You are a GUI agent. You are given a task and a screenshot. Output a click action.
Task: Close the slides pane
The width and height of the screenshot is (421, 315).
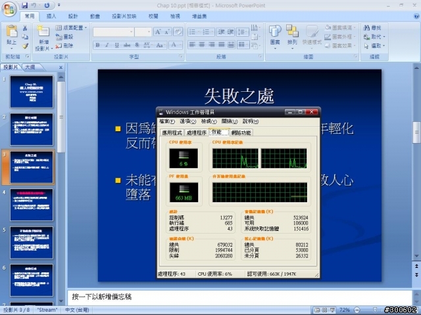coord(61,67)
